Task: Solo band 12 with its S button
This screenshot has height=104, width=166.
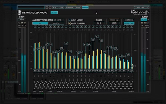Action: pos(77,26)
